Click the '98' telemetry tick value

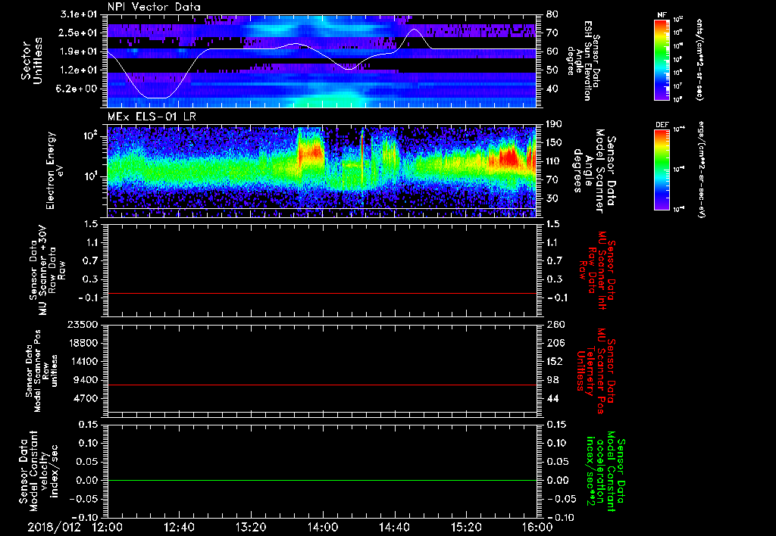tap(552, 380)
